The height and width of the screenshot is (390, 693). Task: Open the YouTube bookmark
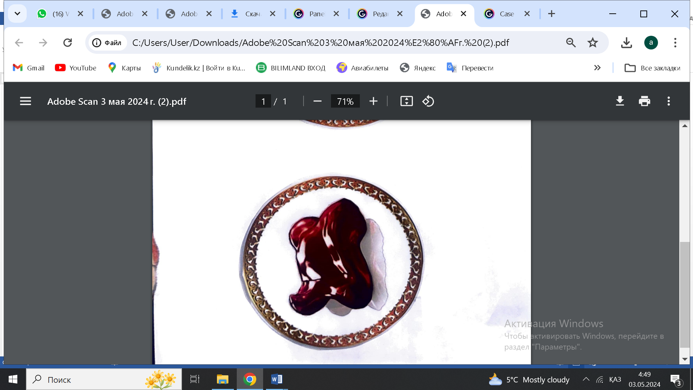coord(76,68)
